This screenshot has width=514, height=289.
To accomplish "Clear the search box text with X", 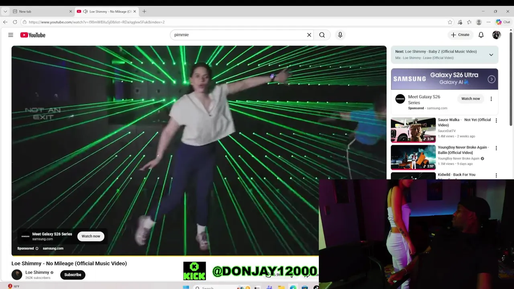I will pyautogui.click(x=309, y=35).
